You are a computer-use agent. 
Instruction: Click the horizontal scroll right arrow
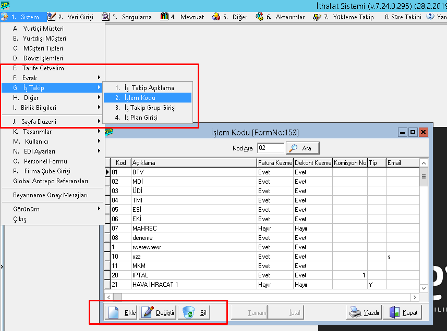pyautogui.click(x=415, y=297)
